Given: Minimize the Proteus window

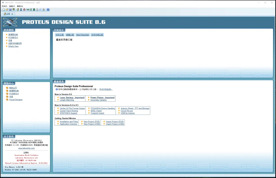Looking at the screenshot, I should coord(259,3).
